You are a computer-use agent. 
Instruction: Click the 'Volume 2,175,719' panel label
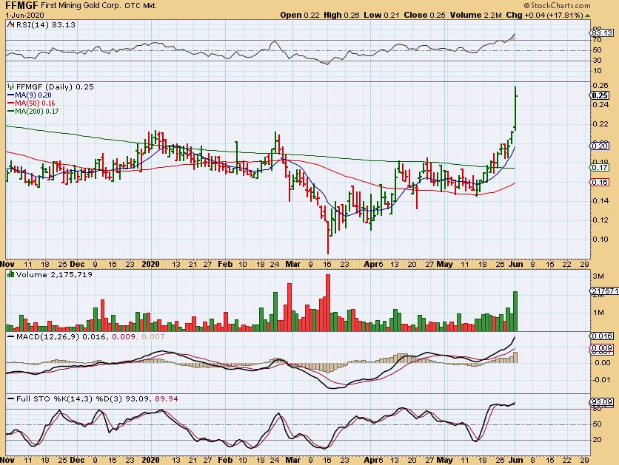(54, 275)
